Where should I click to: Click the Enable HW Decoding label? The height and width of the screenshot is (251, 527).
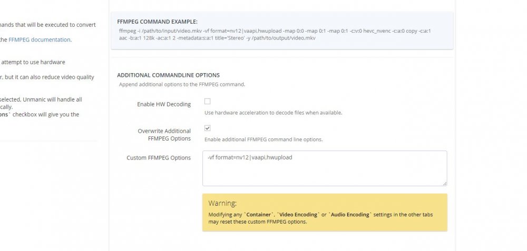(164, 104)
